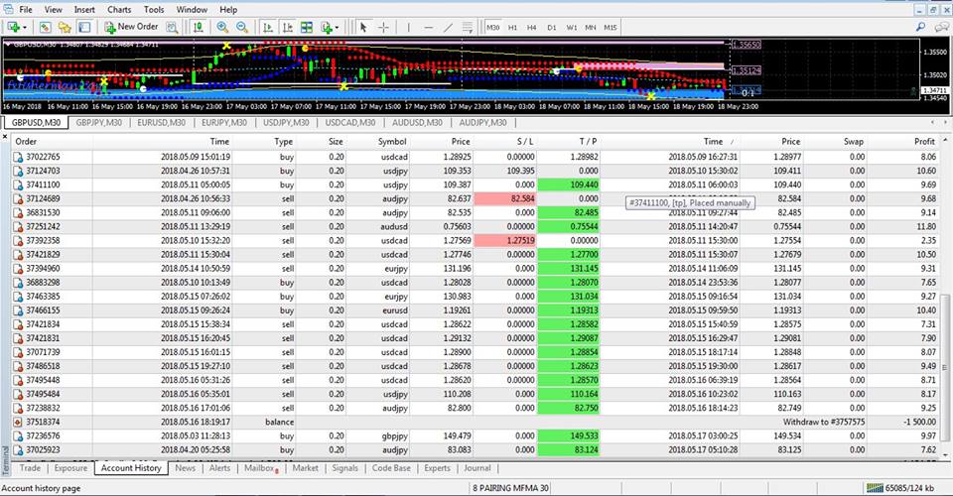
Task: Open the Help menu
Action: (x=228, y=10)
